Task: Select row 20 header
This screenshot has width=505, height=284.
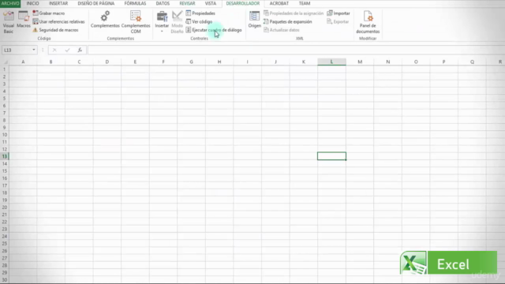Action: (x=5, y=207)
